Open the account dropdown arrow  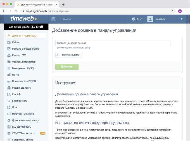pyautogui.click(x=182, y=19)
